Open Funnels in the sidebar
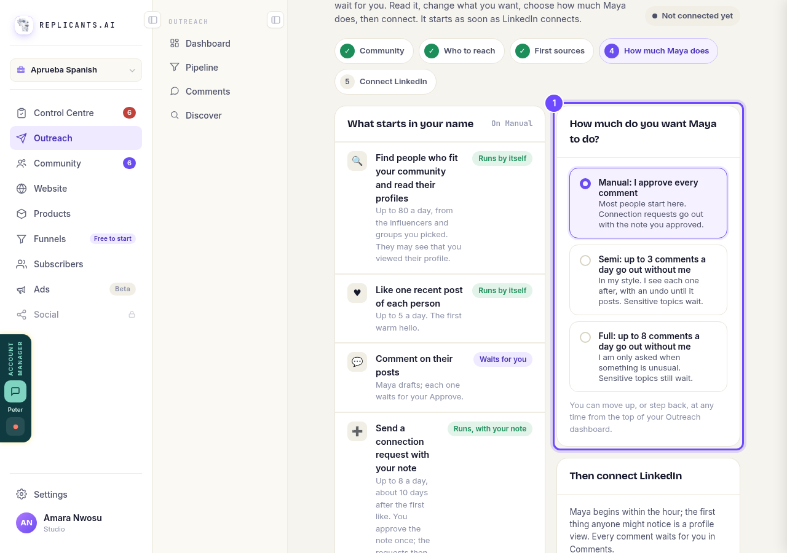787x553 pixels. click(76, 239)
